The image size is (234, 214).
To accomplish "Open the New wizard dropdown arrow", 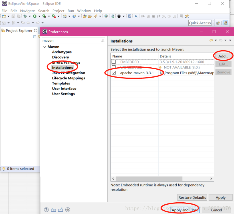I will click(x=9, y=16).
